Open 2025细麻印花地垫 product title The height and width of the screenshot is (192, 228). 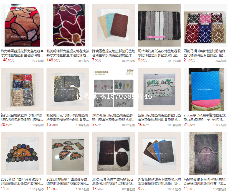tap(113, 118)
